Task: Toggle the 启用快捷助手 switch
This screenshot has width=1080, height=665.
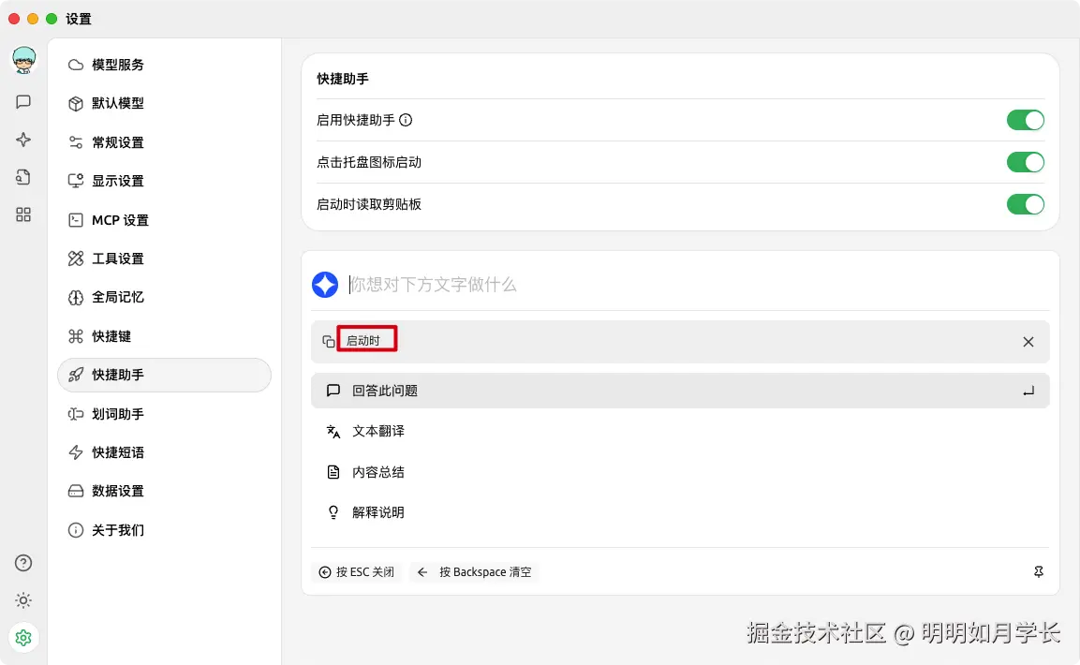Action: pyautogui.click(x=1025, y=120)
